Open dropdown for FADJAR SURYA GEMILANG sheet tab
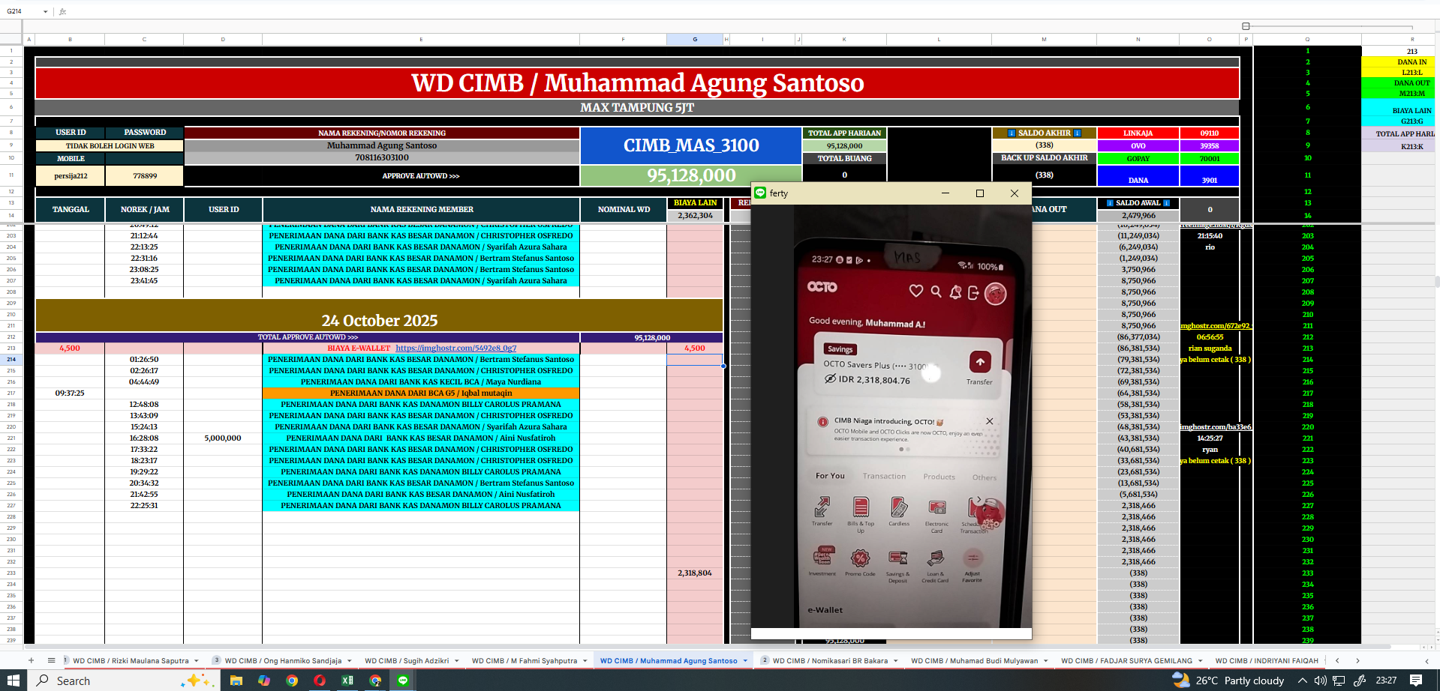1440x691 pixels. tap(1200, 661)
